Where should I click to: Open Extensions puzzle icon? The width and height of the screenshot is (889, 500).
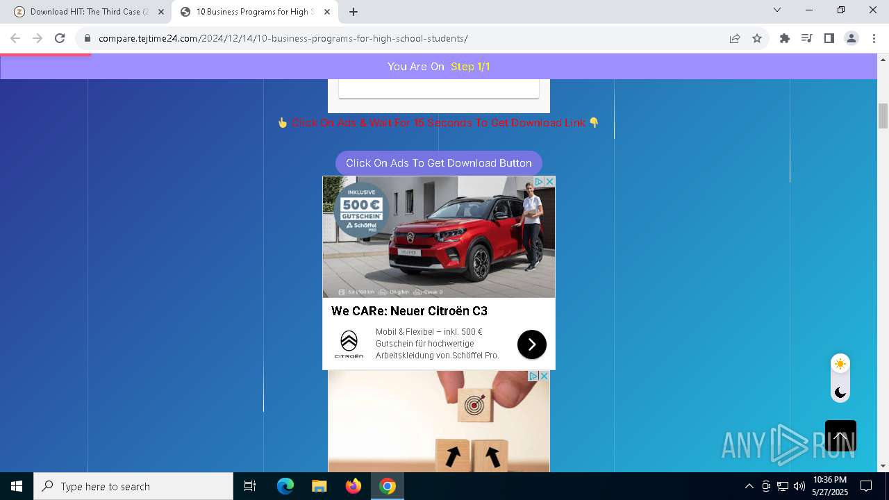point(785,39)
